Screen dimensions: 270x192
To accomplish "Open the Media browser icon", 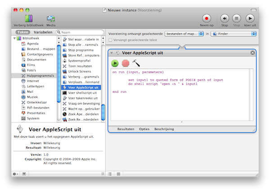I will pyautogui.click(x=51, y=18).
